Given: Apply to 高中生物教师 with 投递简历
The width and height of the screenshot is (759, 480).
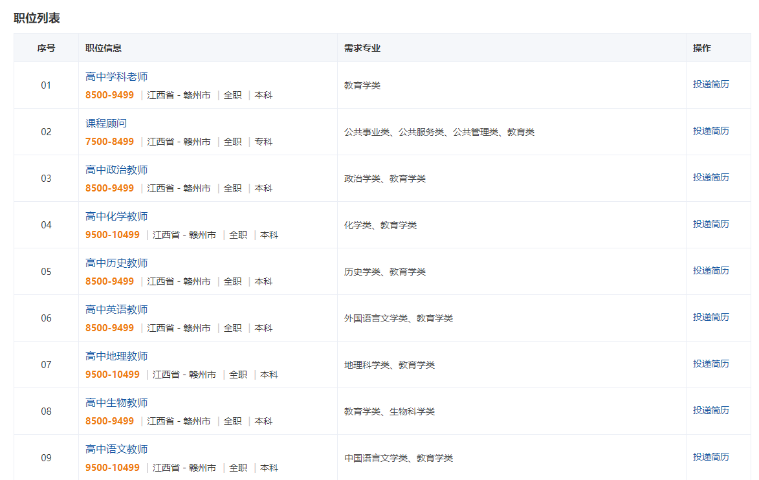Looking at the screenshot, I should click(x=710, y=410).
